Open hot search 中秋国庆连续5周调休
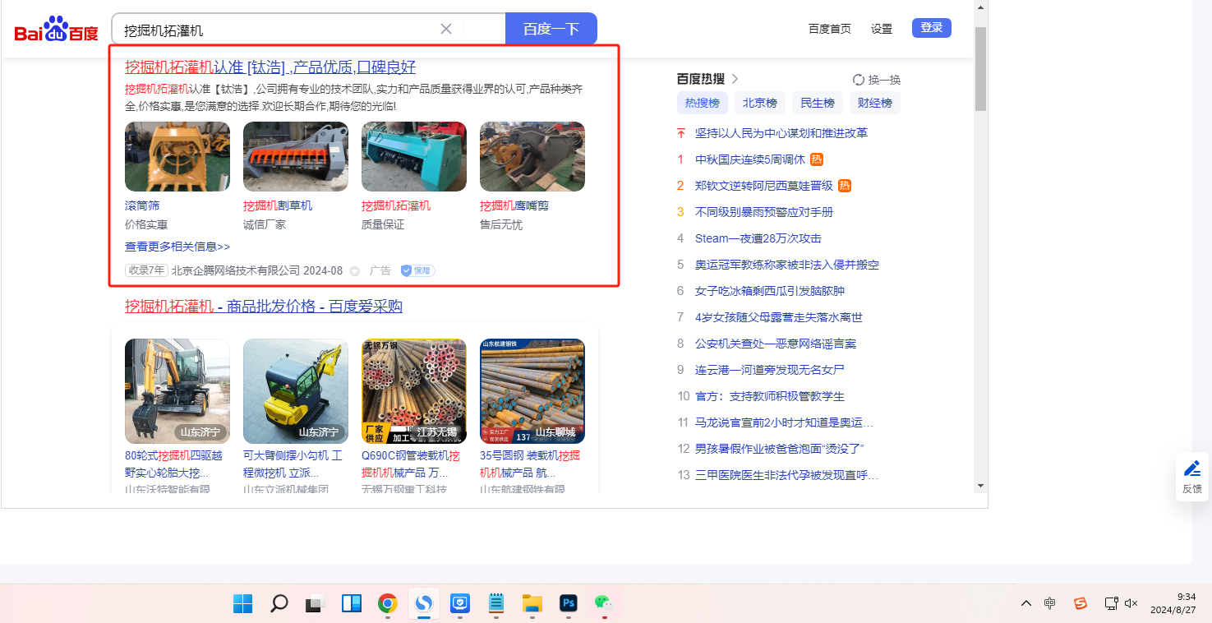The width and height of the screenshot is (1212, 623). 750,159
